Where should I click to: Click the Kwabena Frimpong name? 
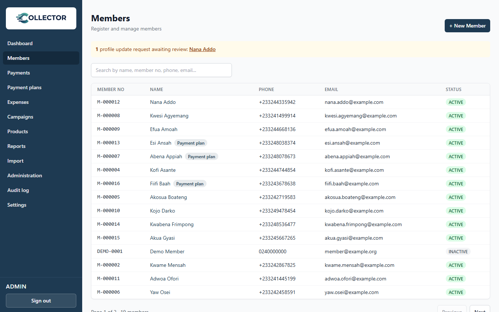click(172, 224)
